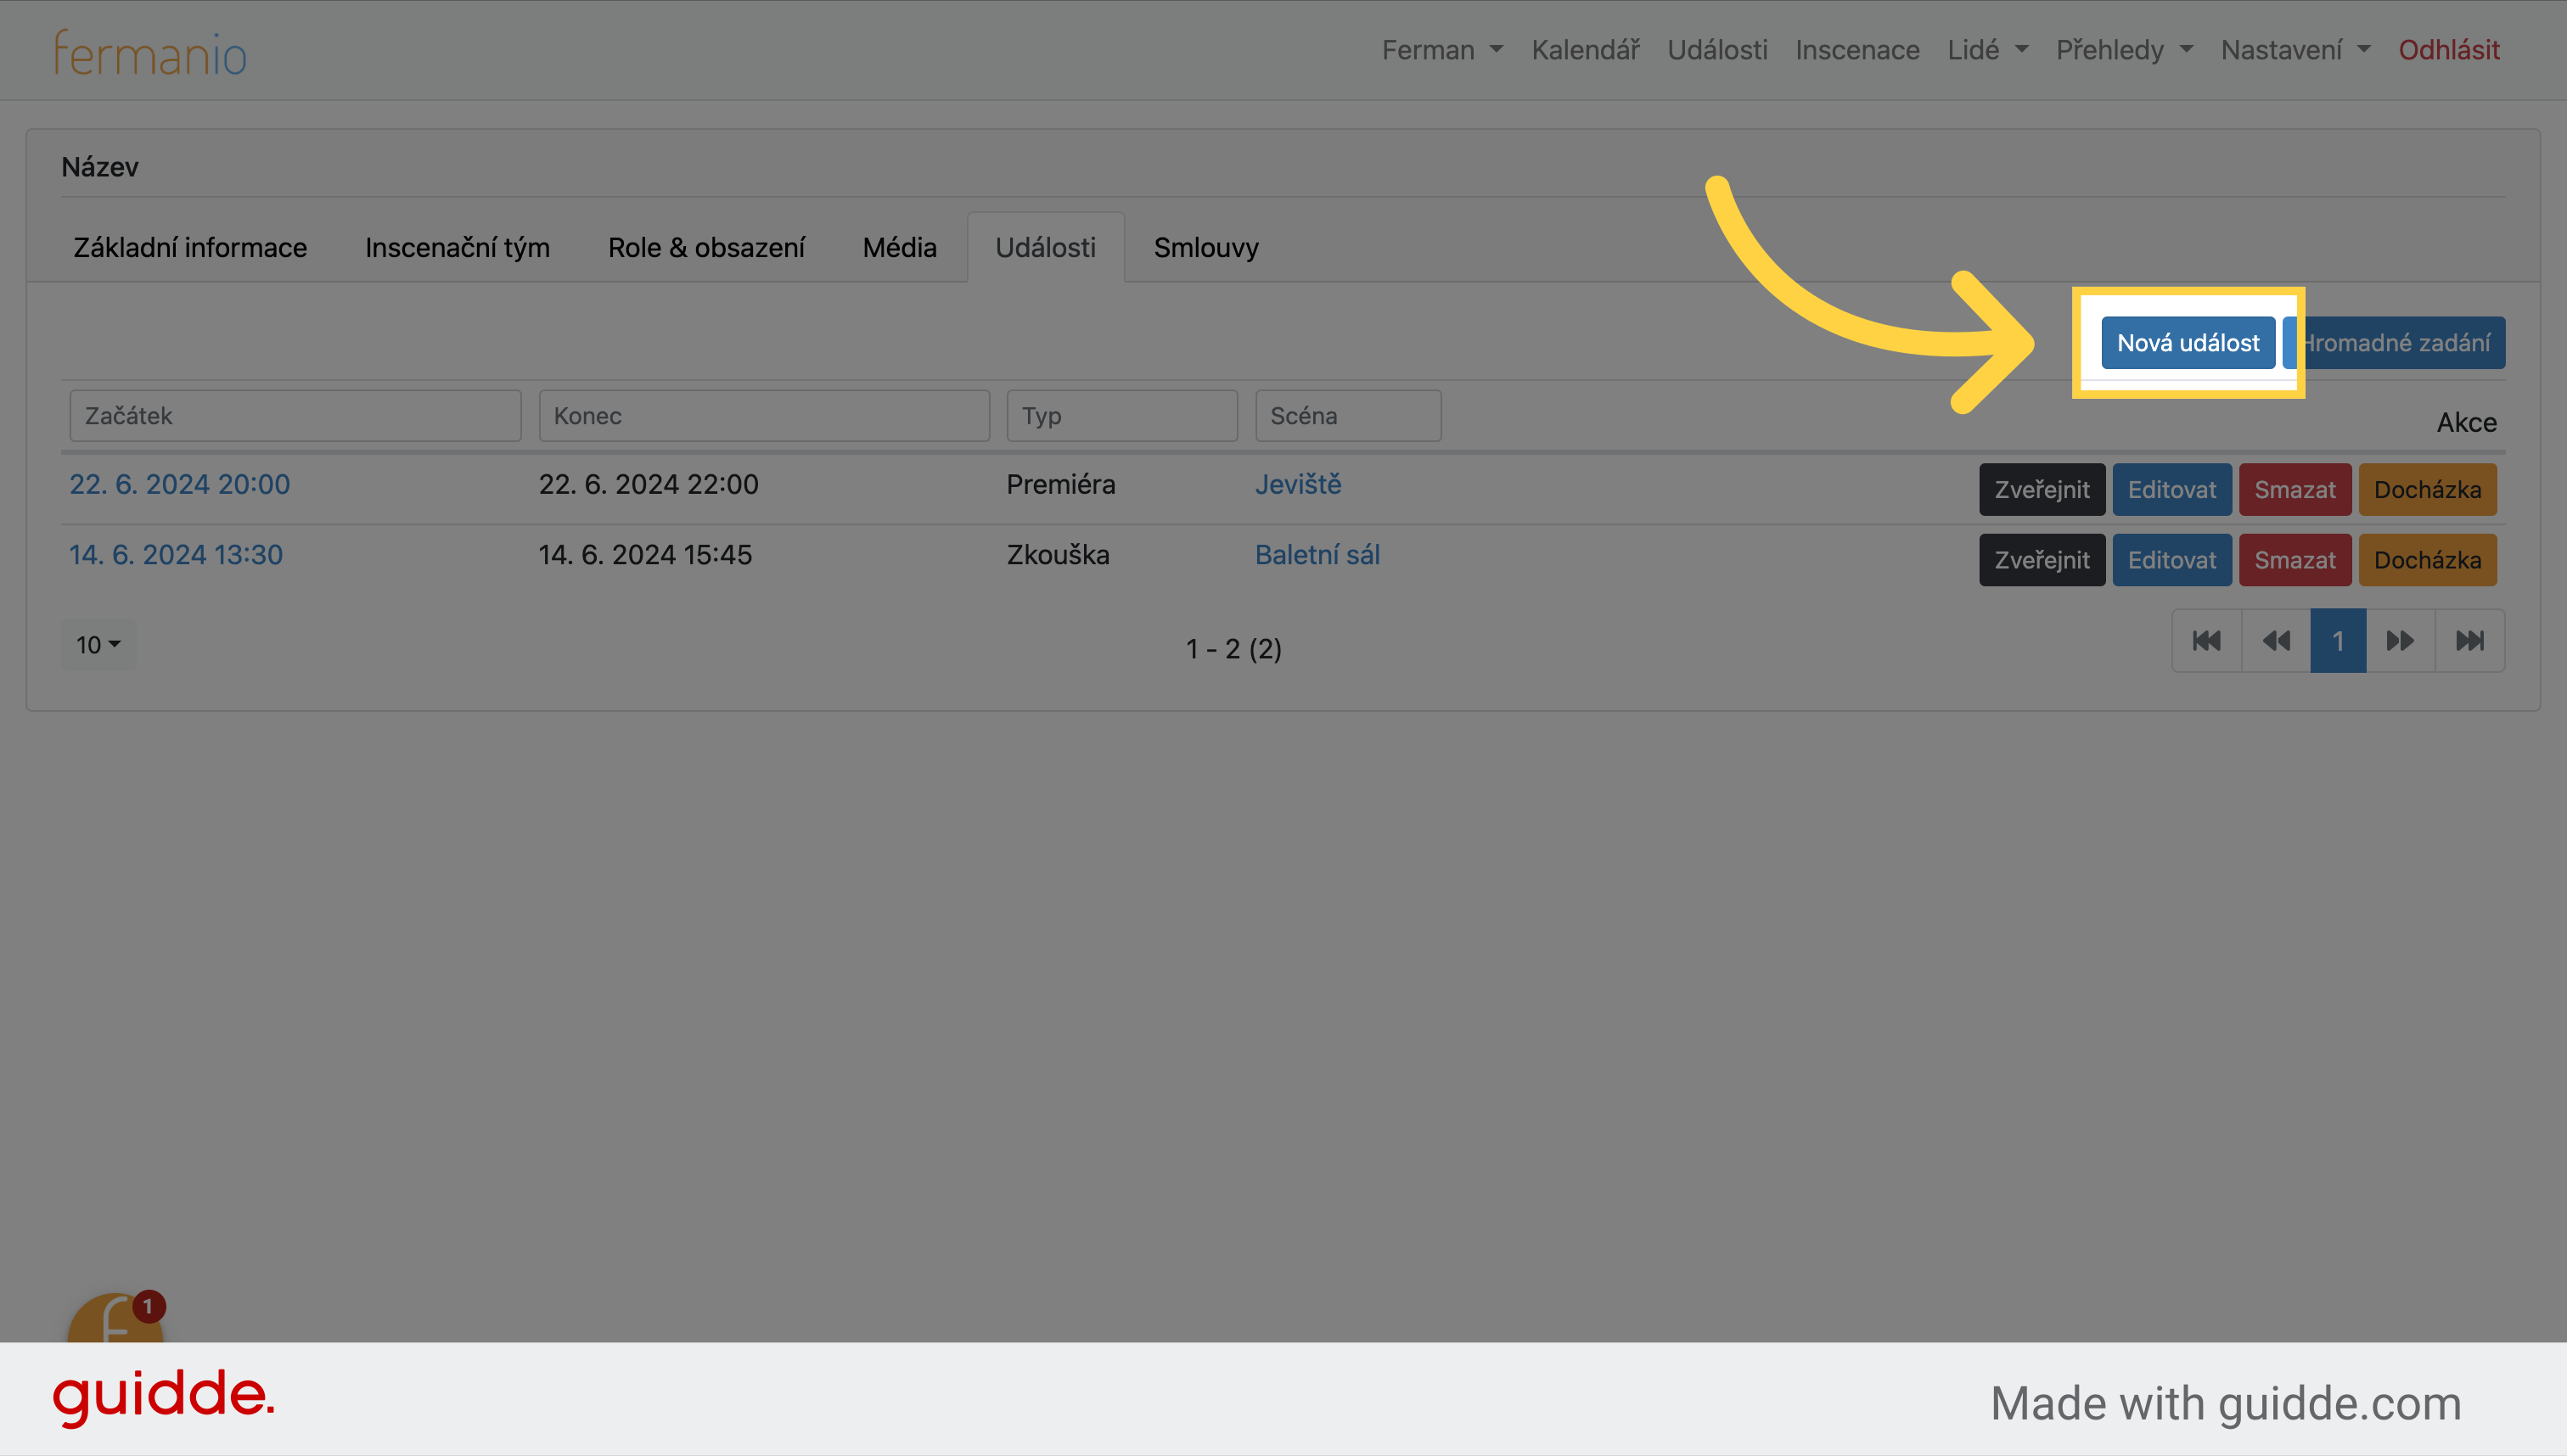Open the Jeviště scene link
Screen dimensions: 2567x1456
(1299, 485)
